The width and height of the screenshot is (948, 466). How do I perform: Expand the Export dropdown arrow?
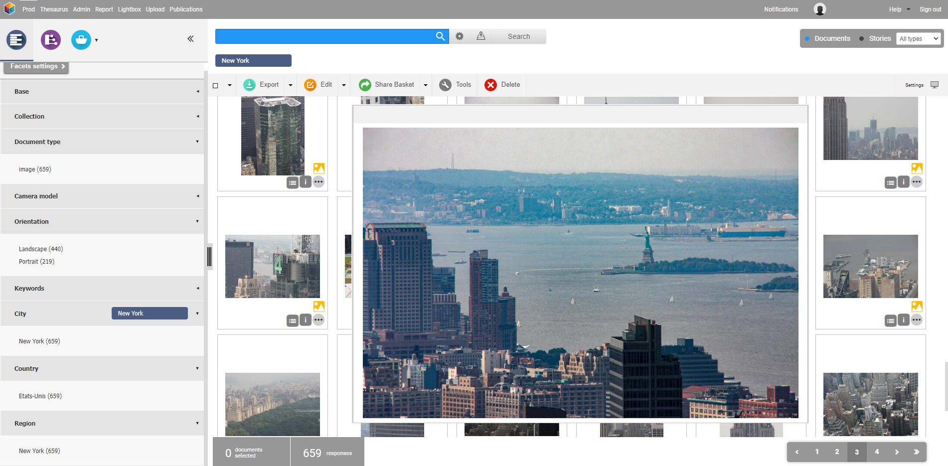coord(291,85)
